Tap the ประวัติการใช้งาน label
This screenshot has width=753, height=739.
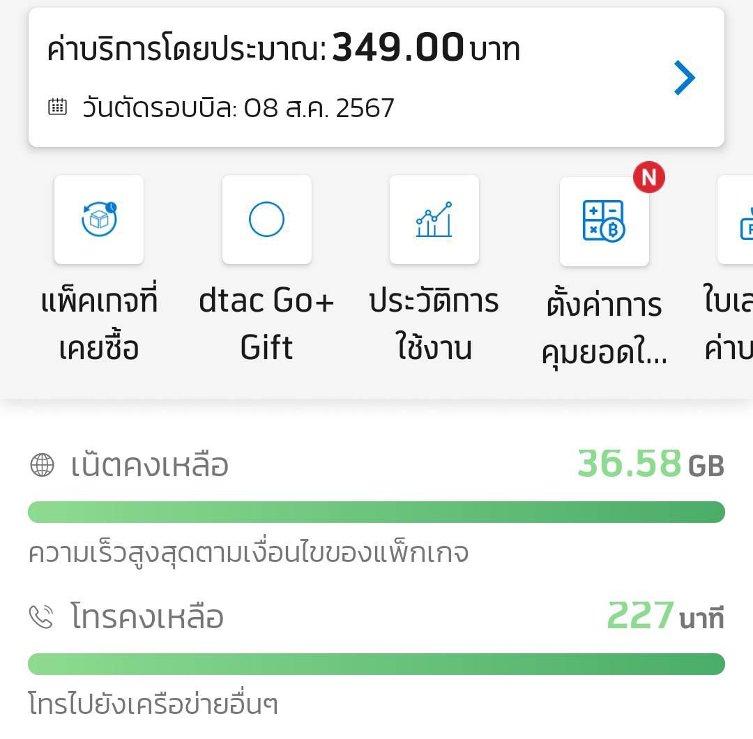(x=434, y=324)
